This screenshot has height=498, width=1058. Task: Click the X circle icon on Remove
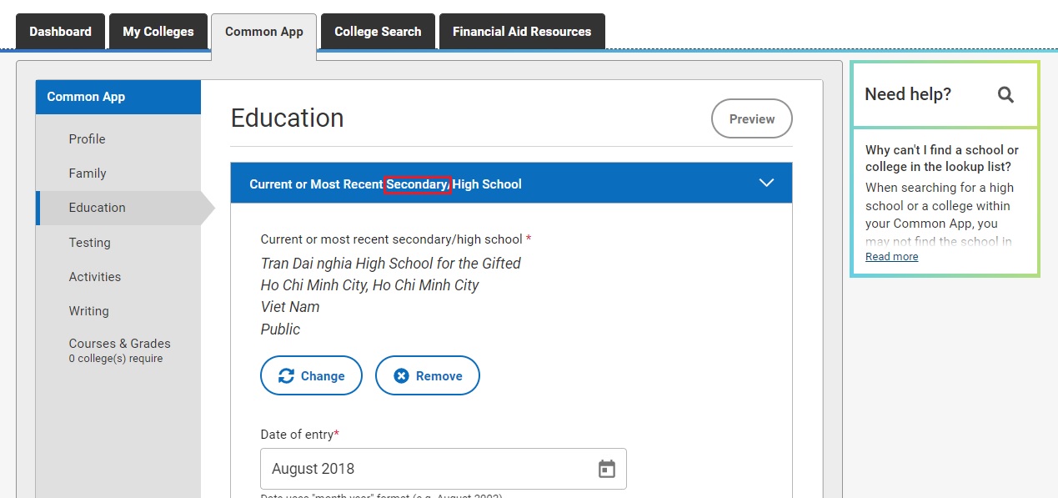click(x=401, y=376)
